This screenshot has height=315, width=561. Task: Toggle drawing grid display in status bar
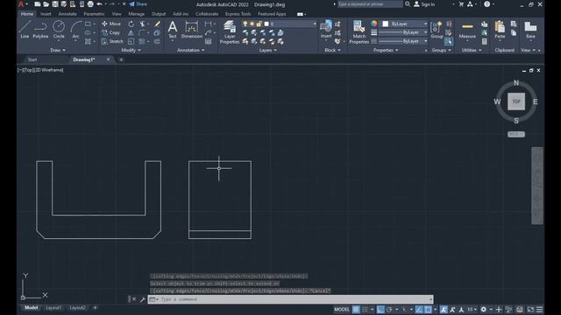point(356,309)
